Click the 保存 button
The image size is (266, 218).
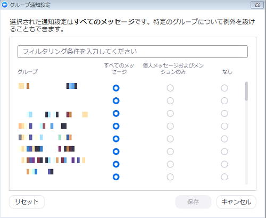coord(193,202)
